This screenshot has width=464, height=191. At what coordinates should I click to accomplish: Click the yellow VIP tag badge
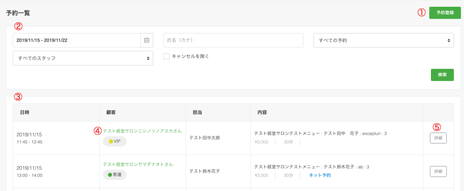click(115, 141)
